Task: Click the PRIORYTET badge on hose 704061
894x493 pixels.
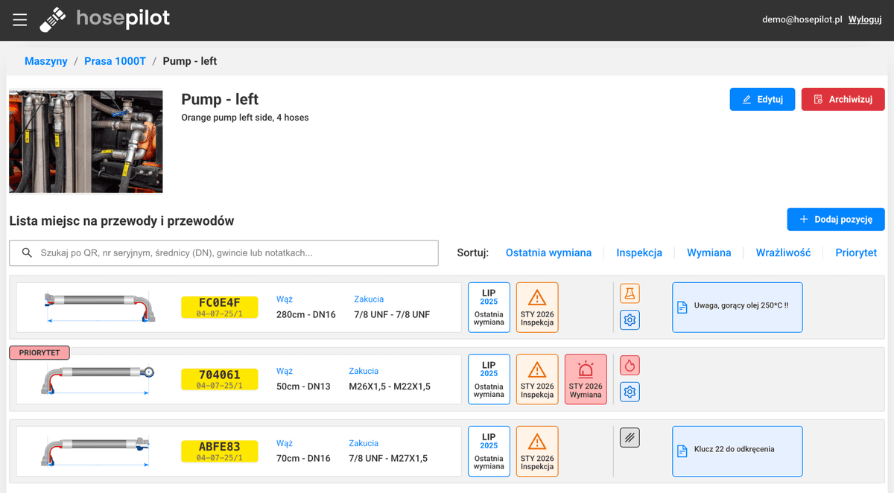Action: [39, 352]
